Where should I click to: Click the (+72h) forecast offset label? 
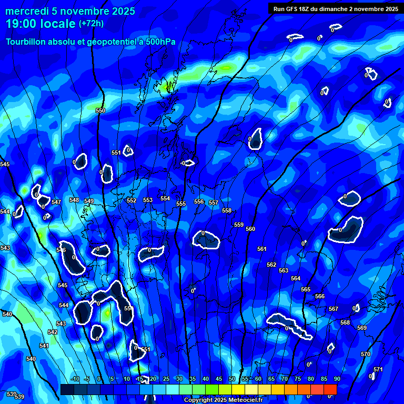[x=91, y=24]
